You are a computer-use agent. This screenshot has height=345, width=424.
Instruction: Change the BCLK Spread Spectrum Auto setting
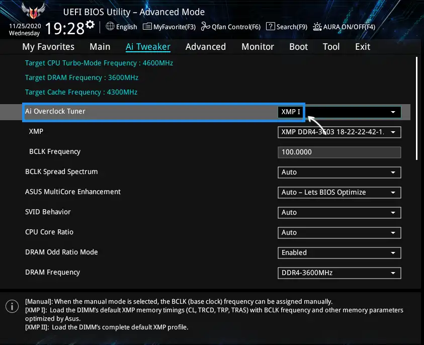339,172
